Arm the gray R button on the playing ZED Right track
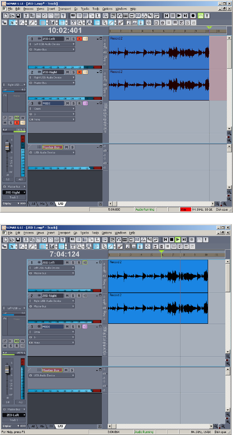233x435 pixels. (x=79, y=295)
